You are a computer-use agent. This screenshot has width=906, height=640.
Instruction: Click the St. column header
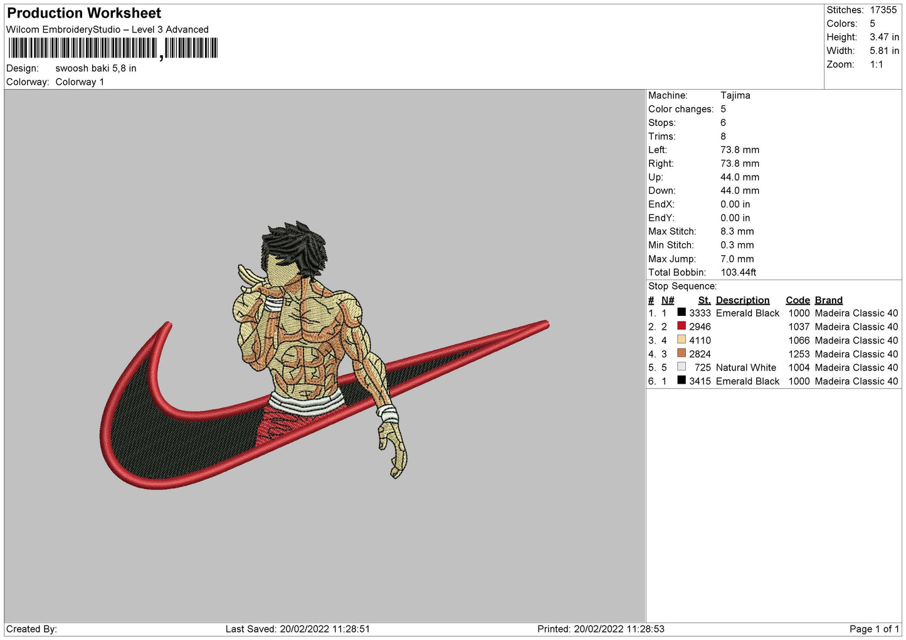coord(704,300)
